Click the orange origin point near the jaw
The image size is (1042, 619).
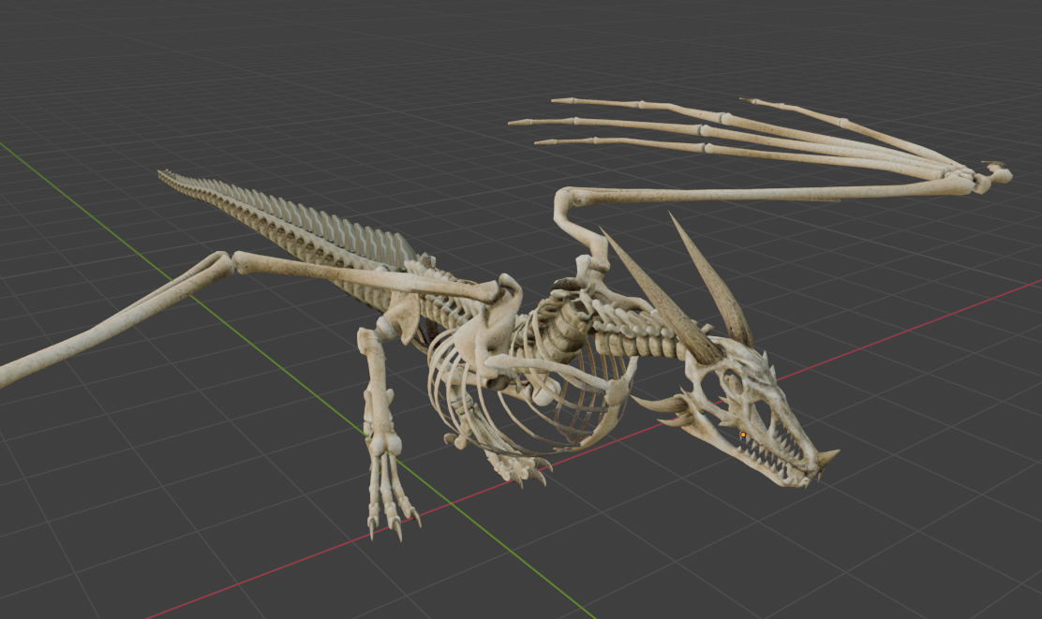click(x=743, y=435)
